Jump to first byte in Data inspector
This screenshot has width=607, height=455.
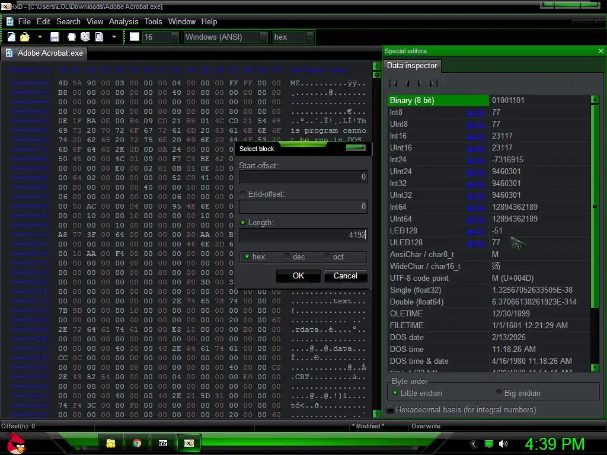pyautogui.click(x=394, y=83)
